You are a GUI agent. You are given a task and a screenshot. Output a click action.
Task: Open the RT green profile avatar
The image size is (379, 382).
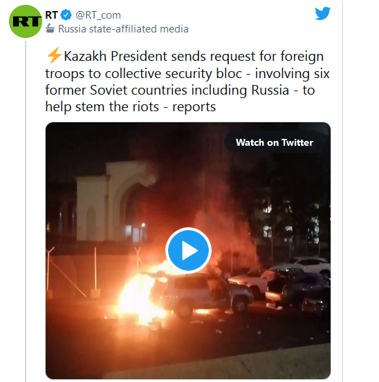pyautogui.click(x=26, y=21)
